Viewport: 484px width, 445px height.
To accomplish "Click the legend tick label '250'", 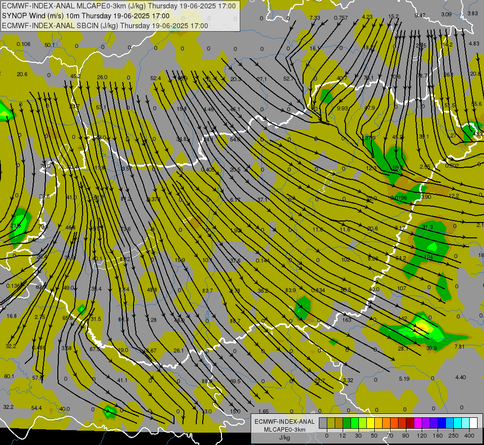I will click(453, 436).
